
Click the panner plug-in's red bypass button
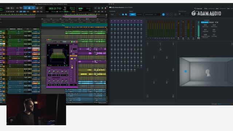77,42
